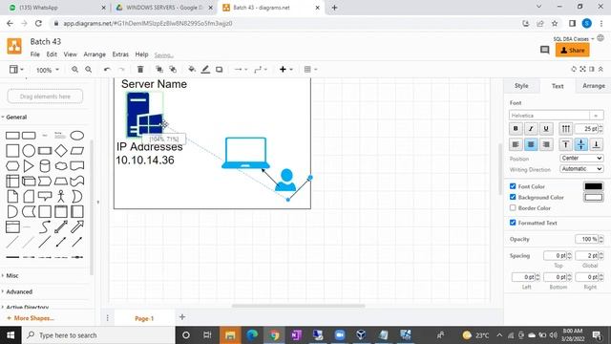Open the Edit menu
The width and height of the screenshot is (611, 344).
pyautogui.click(x=52, y=54)
